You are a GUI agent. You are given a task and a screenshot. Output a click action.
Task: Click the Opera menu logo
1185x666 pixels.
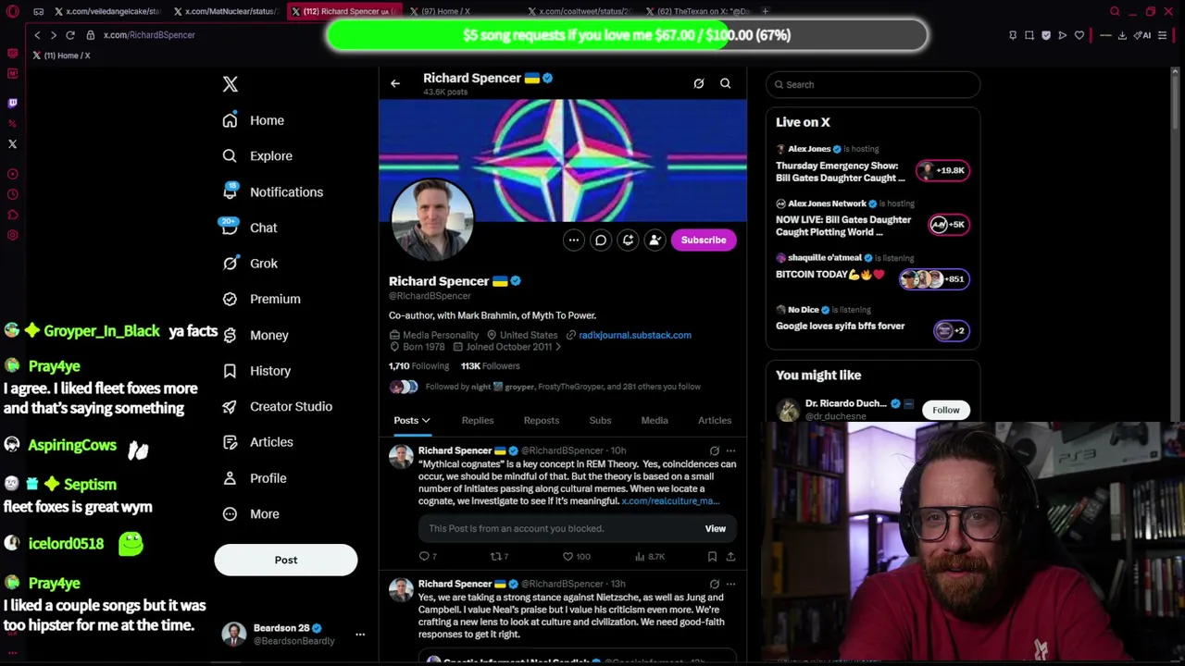point(13,12)
